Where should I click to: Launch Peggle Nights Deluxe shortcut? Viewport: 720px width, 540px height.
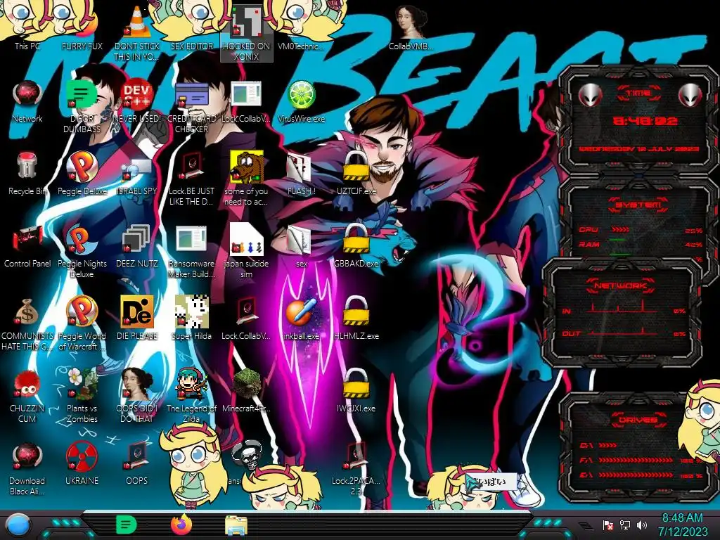82,251
